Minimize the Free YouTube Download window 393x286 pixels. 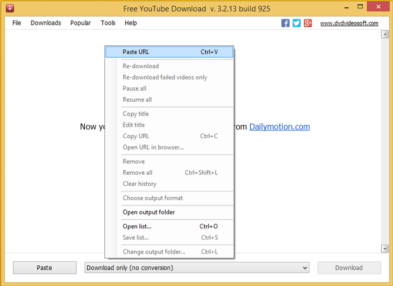tap(346, 7)
